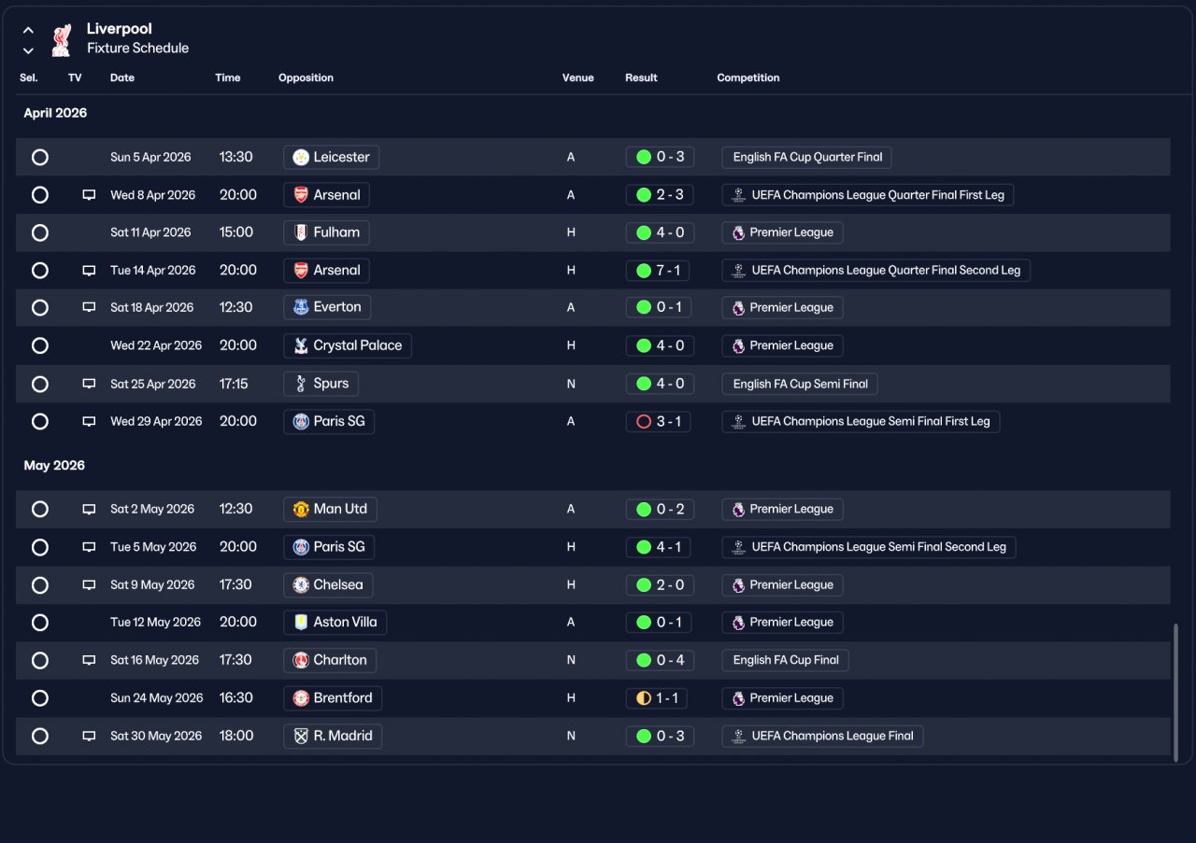Open the UEFA Champions League Final competition button
The image size is (1196, 843).
coord(822,736)
